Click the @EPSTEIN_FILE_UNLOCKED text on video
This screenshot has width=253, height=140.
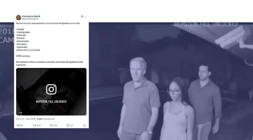tap(51, 101)
